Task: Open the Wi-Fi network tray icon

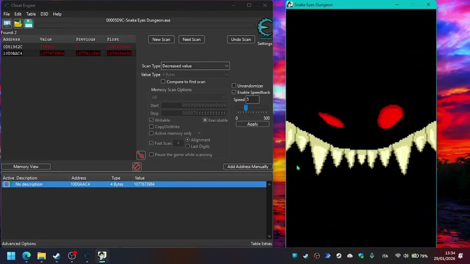Action: (x=398, y=256)
